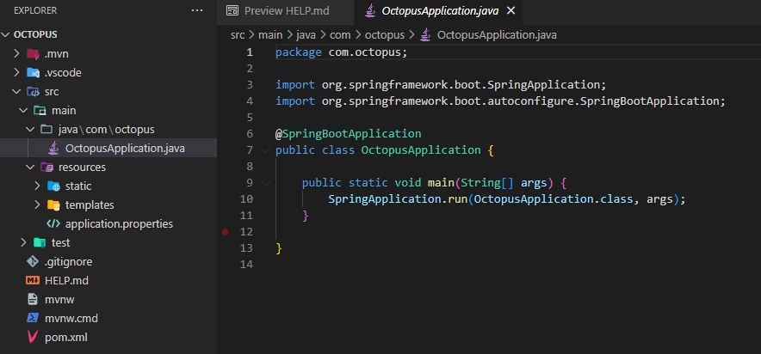Click the .mvn folder icon
The height and width of the screenshot is (354, 761).
pyautogui.click(x=33, y=54)
